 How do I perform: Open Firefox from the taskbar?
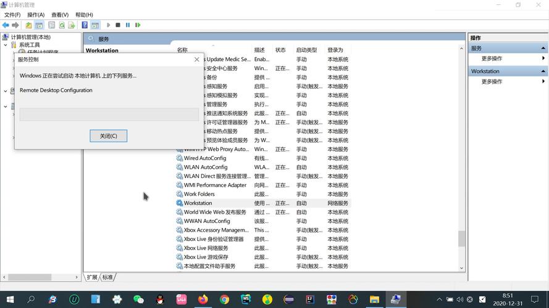coord(203,299)
